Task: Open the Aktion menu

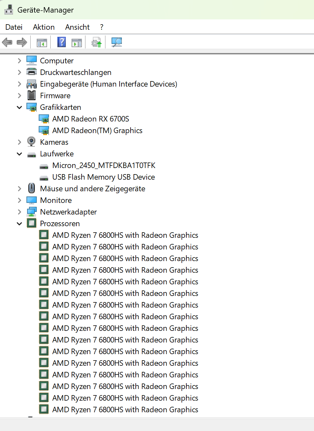Action: point(44,27)
